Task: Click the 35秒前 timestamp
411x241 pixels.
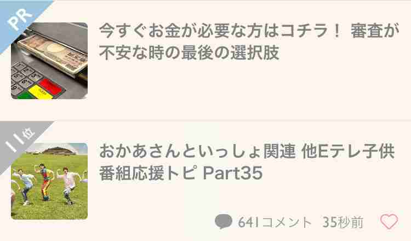Action: pyautogui.click(x=343, y=222)
